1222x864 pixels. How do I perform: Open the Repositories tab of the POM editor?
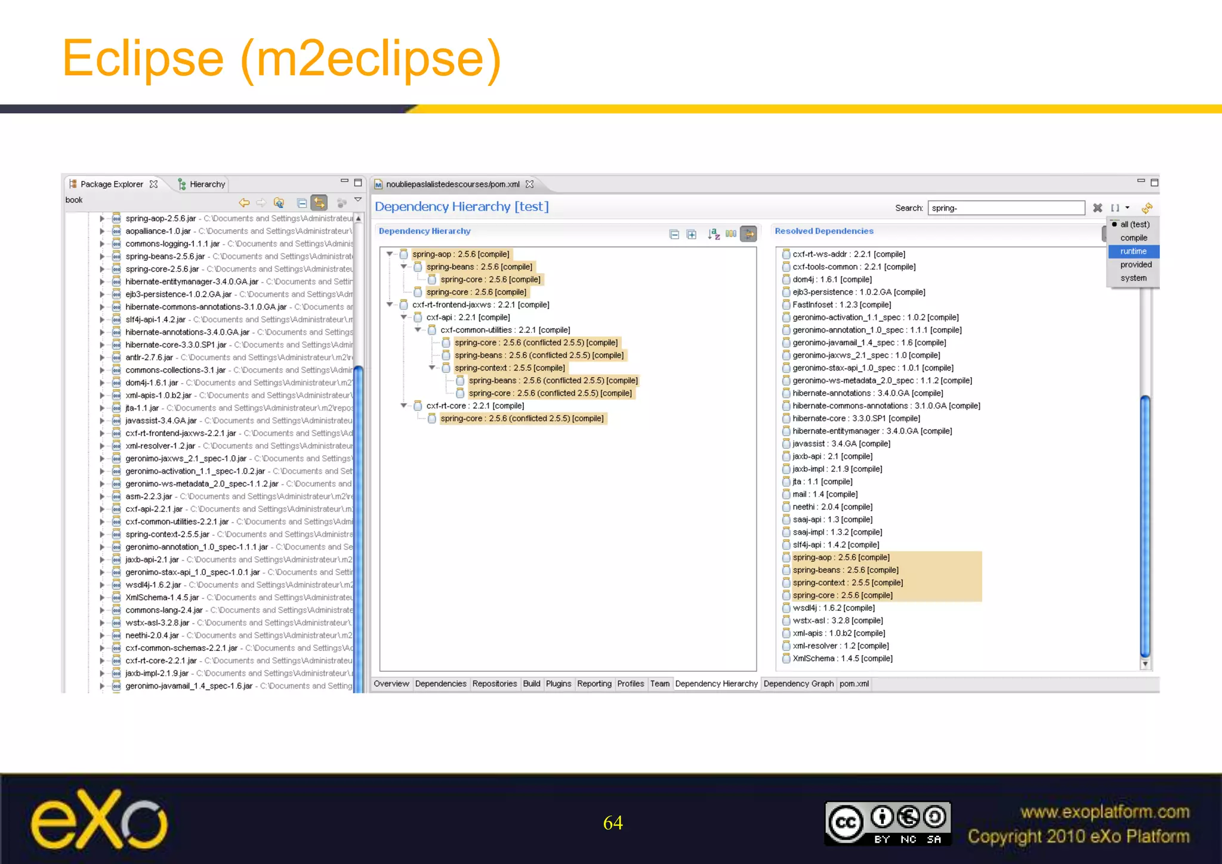[x=495, y=684]
